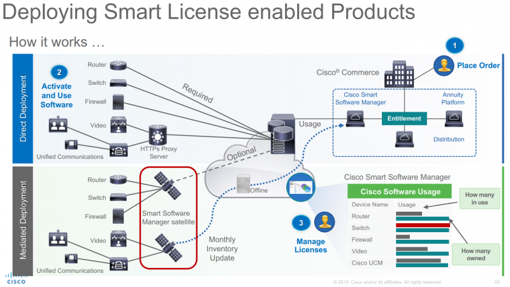Image resolution: width=510 pixels, height=287 pixels.
Task: Click the 'Place Order' label
Action: tap(478, 66)
